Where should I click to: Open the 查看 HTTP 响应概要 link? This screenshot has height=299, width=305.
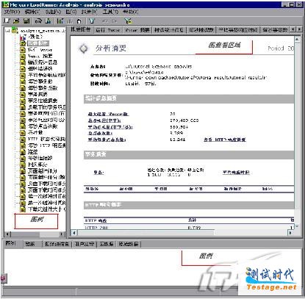tap(225, 140)
